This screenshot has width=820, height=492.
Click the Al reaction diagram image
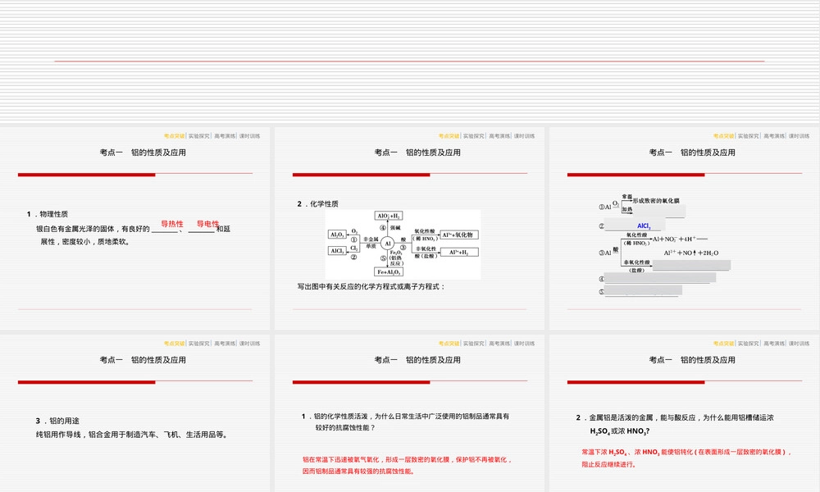[403, 244]
